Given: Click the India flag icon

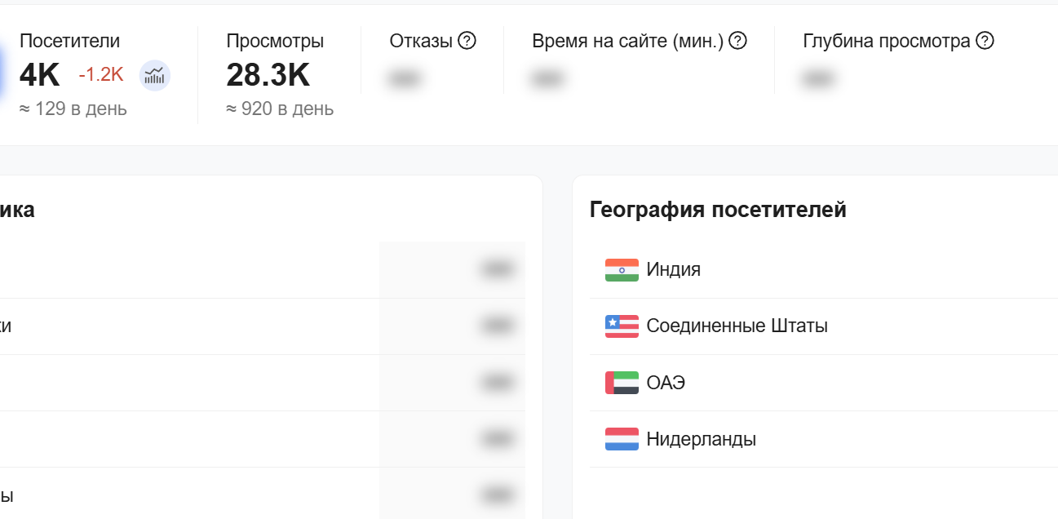Looking at the screenshot, I should point(622,270).
